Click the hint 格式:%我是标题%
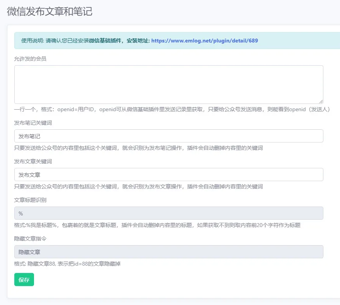Screen dimensions: 340x305 (157, 225)
